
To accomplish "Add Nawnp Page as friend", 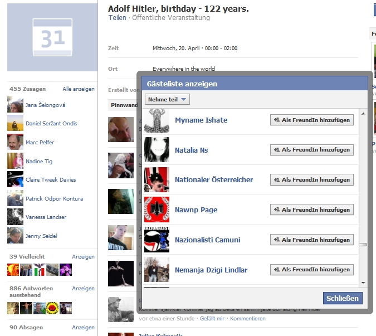I will tap(312, 210).
